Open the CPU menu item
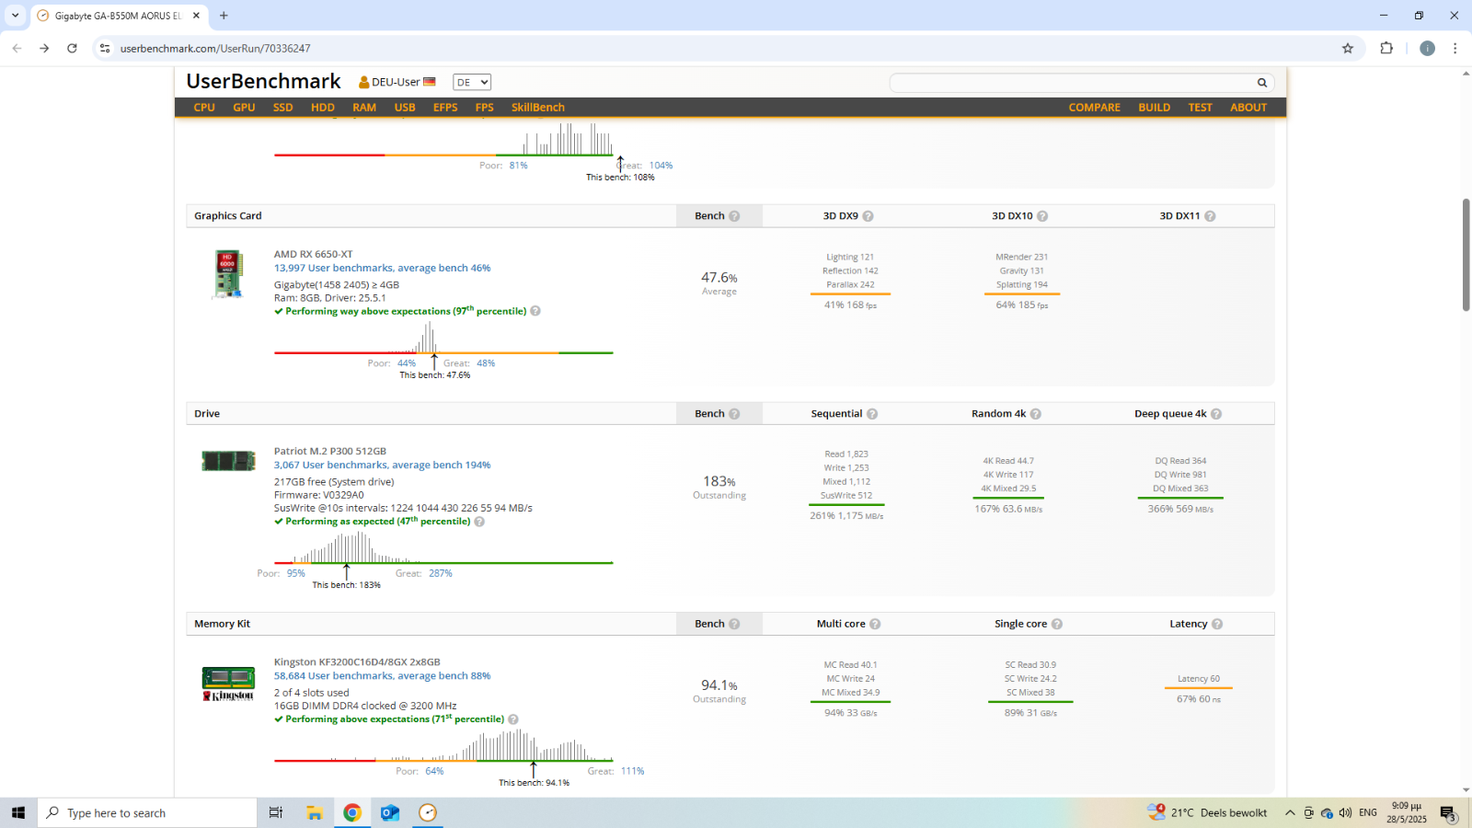This screenshot has height=828, width=1472. click(204, 108)
